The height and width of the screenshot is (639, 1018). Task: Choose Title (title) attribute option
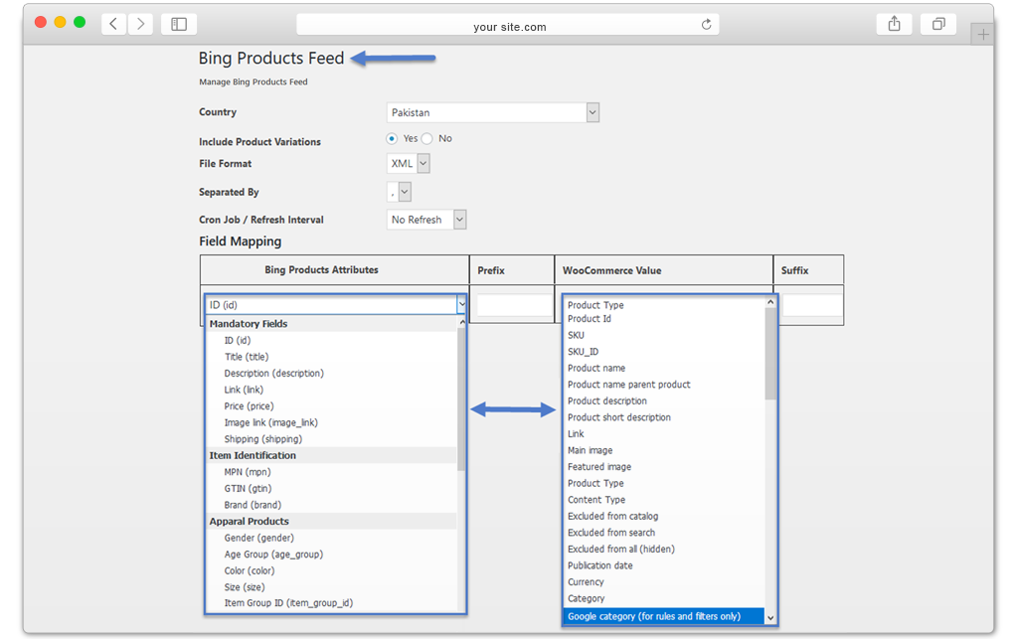(x=247, y=357)
